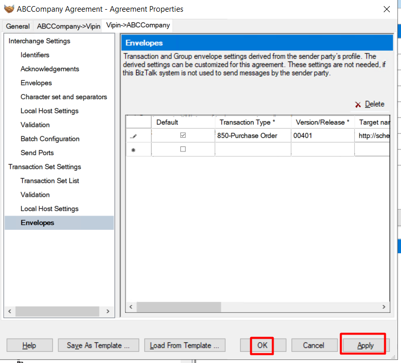Screen dimensions: 401x363
Task: Open Identifiers settings
Action: [35, 55]
